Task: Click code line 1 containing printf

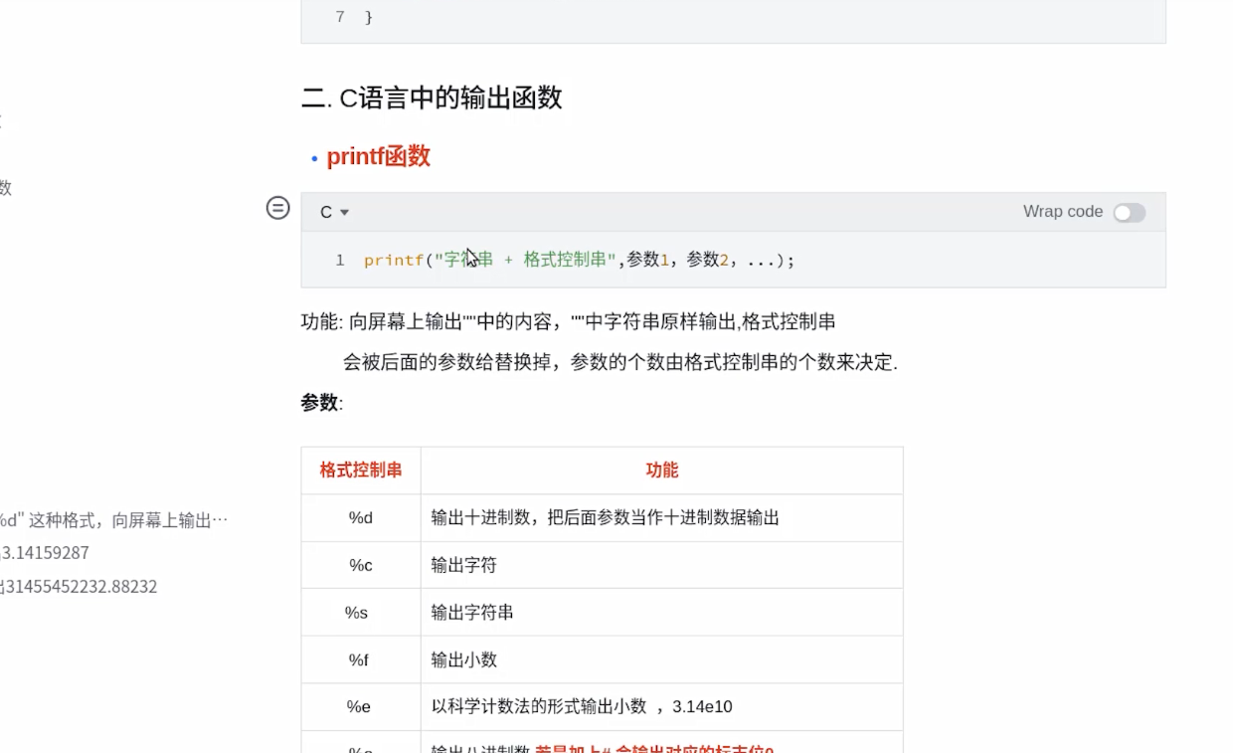Action: [x=579, y=260]
